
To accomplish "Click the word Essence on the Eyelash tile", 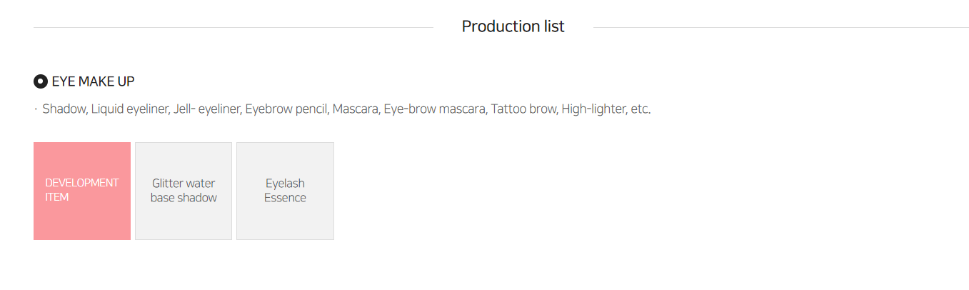I will [x=285, y=198].
